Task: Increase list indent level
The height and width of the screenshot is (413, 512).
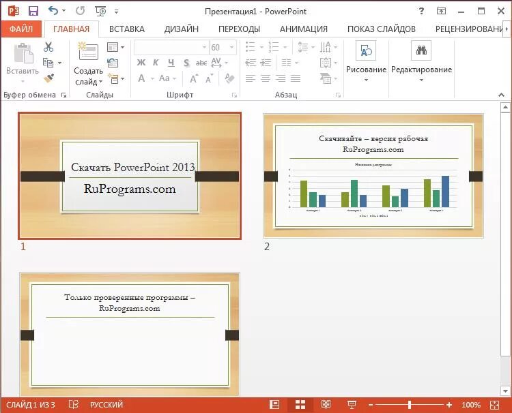Action: 266,63
